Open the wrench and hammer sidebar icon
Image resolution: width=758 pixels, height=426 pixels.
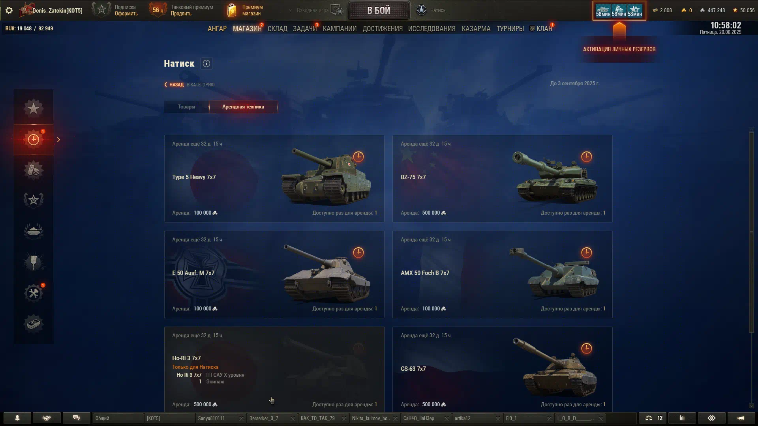(34, 293)
